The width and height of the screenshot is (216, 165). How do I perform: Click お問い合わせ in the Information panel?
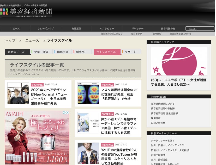click(x=158, y=123)
